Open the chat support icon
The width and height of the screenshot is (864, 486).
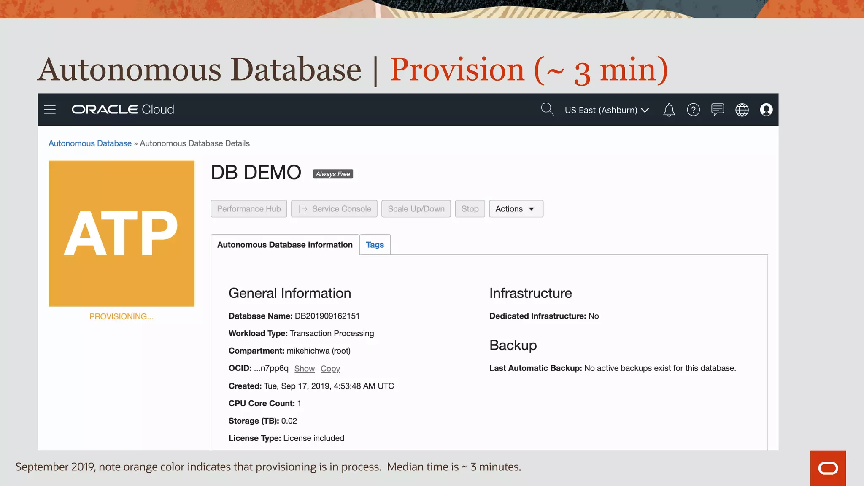(718, 110)
